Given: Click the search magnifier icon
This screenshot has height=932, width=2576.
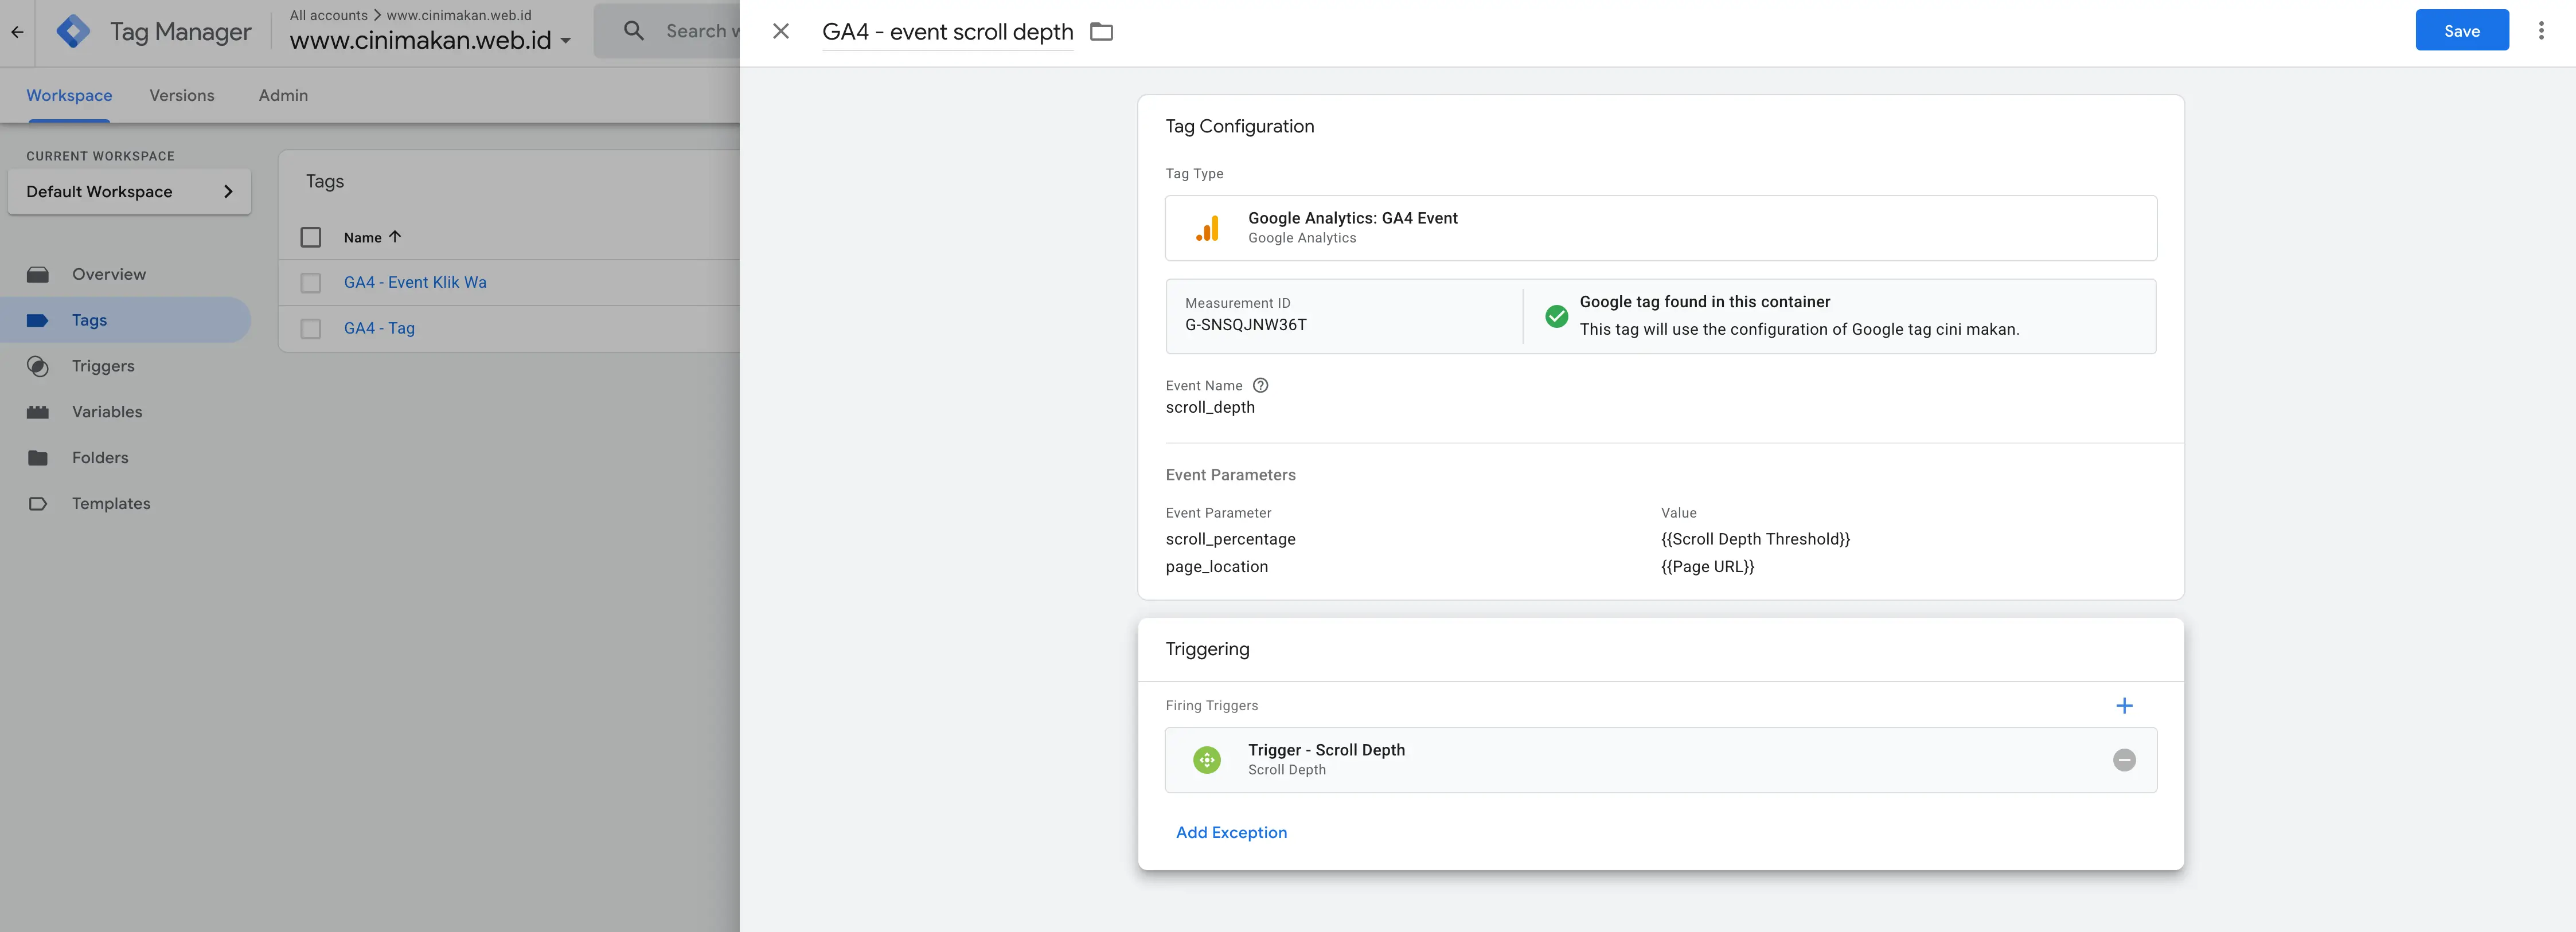Looking at the screenshot, I should tap(634, 31).
